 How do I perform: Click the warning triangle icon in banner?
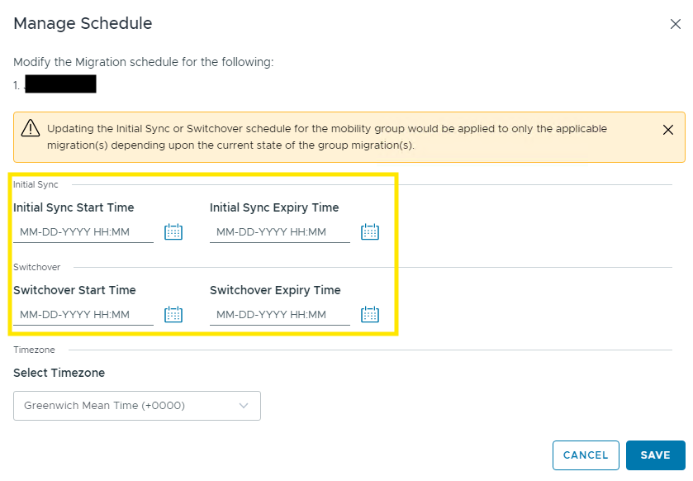click(31, 128)
